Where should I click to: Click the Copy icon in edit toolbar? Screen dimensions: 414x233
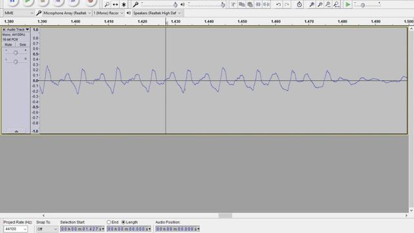pos(241,5)
